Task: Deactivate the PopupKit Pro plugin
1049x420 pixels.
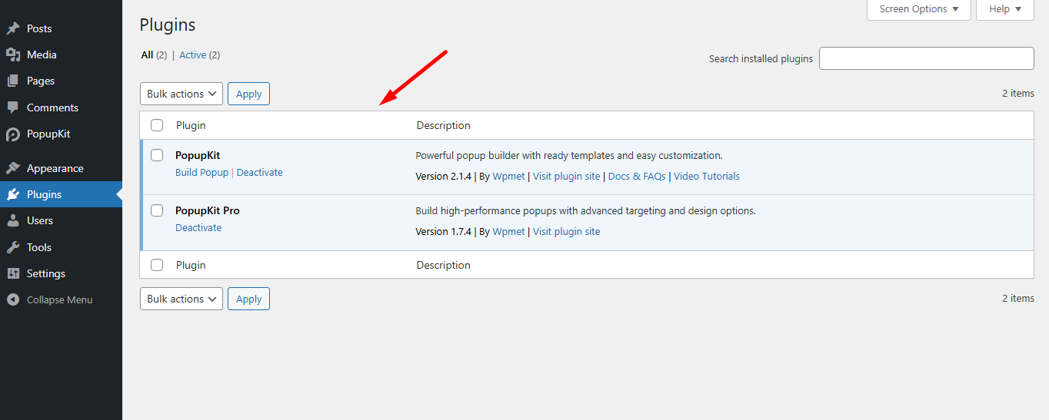Action: pos(198,228)
